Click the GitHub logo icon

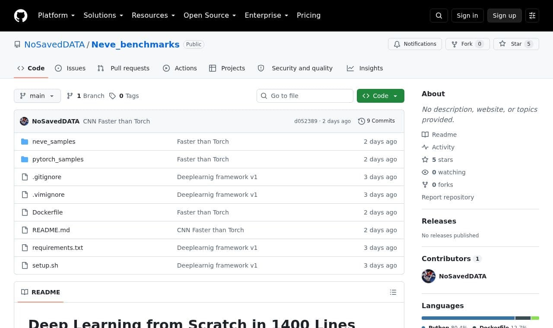[21, 16]
